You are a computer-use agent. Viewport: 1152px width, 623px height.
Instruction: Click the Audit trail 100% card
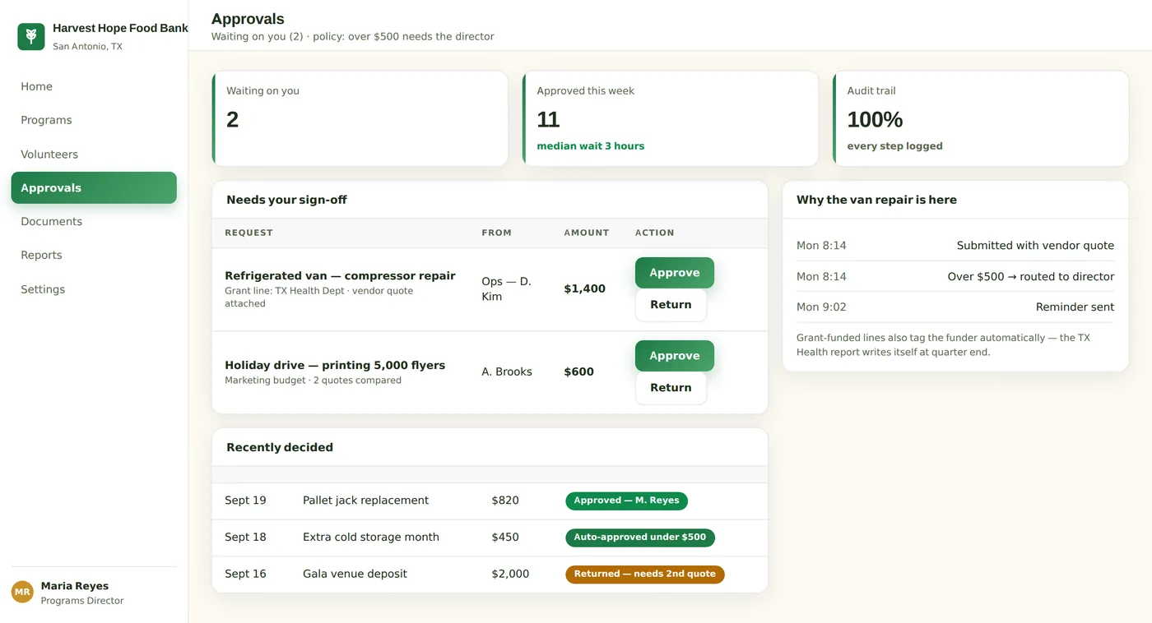(981, 118)
